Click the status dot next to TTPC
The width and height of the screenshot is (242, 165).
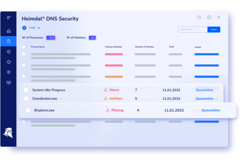[x=39, y=28]
